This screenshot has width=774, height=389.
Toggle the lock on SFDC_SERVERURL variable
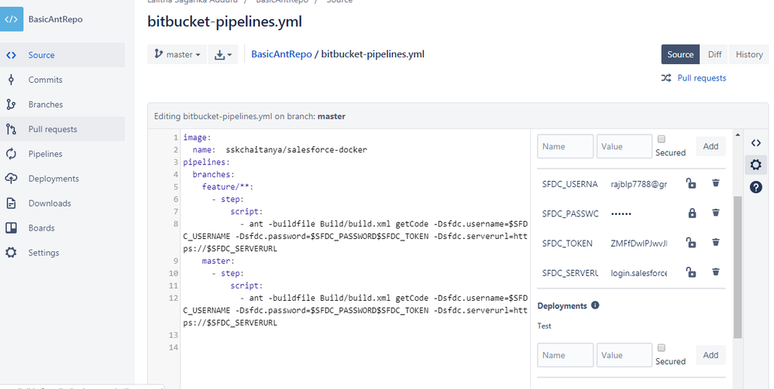[x=691, y=272]
